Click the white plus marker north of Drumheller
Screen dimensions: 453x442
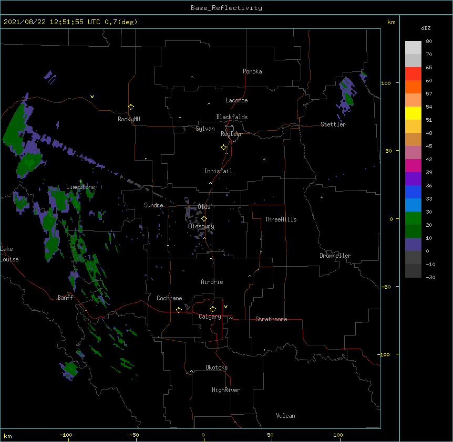click(x=322, y=197)
